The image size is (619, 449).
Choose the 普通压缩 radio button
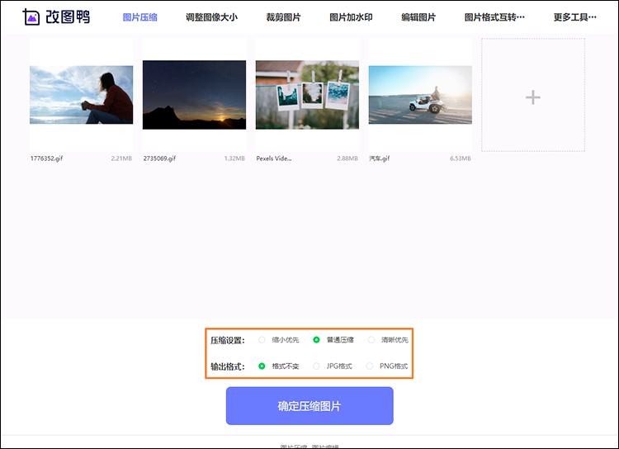(316, 340)
